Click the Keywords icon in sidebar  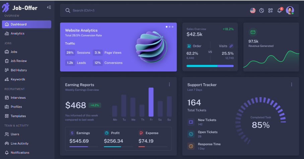pyautogui.click(x=7, y=79)
